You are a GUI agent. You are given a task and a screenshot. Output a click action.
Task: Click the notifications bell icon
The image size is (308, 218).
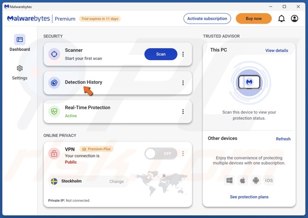[x=281, y=19]
